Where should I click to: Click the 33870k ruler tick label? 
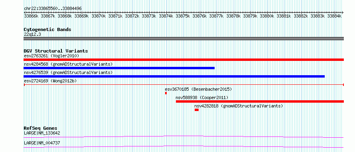99,16
